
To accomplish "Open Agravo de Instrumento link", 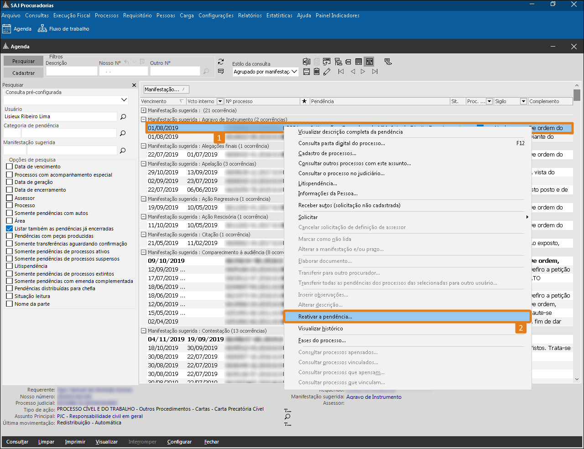I will click(x=374, y=397).
